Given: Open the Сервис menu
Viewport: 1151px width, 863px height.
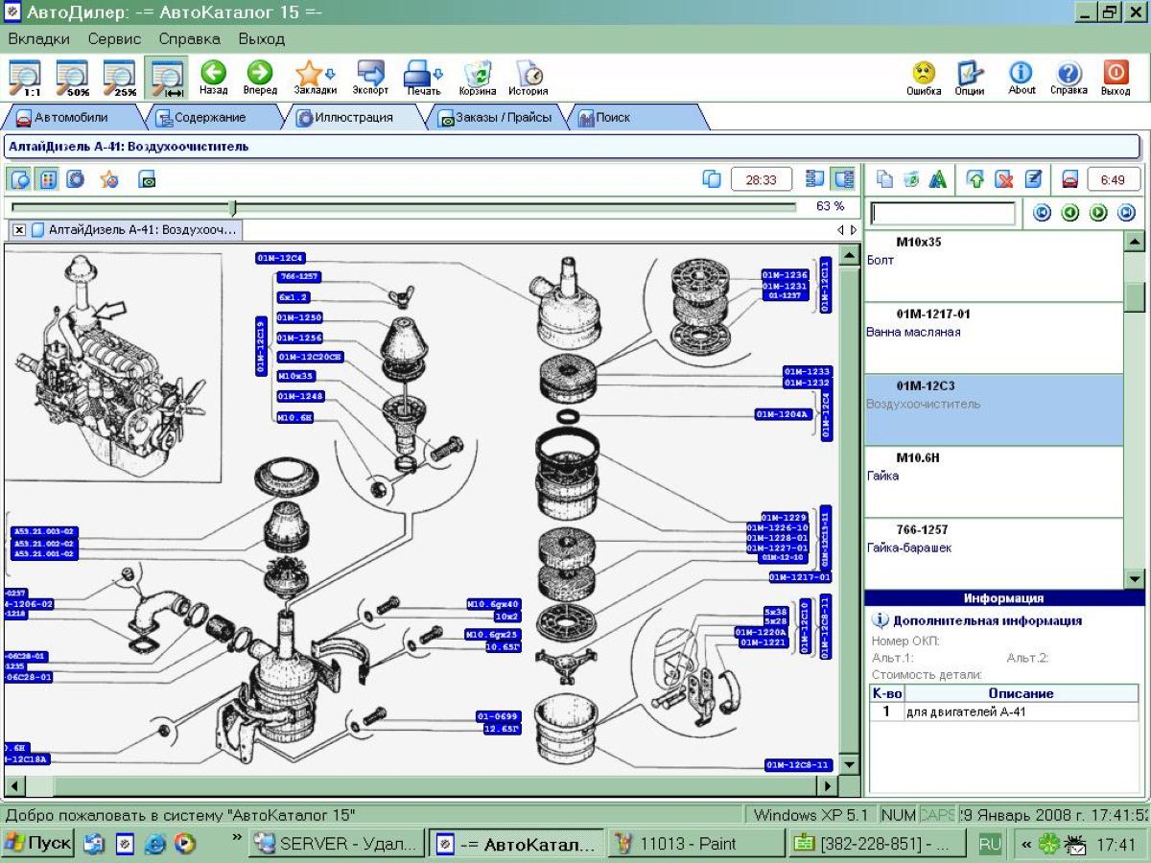Looking at the screenshot, I should tap(114, 39).
